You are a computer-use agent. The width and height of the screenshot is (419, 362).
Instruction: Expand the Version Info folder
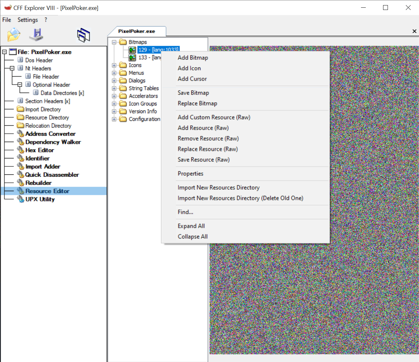coord(114,112)
